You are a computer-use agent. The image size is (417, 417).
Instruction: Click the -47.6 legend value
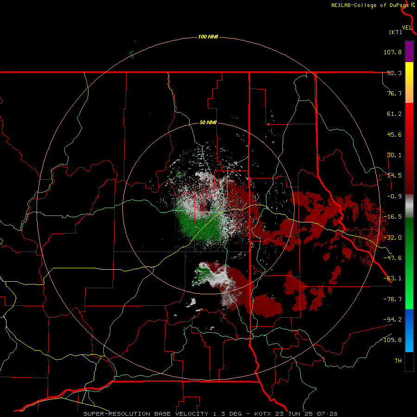point(392,258)
